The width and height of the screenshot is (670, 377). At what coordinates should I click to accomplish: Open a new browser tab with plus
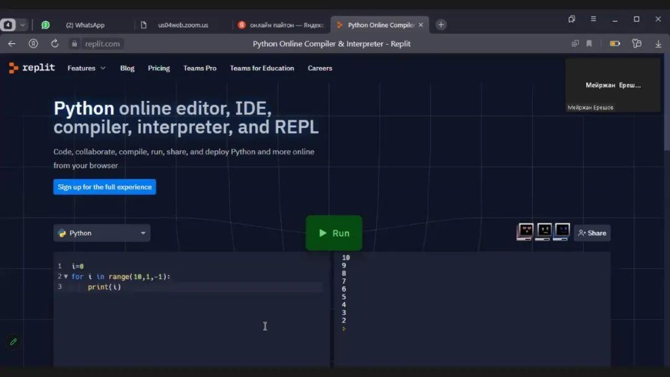coord(441,25)
